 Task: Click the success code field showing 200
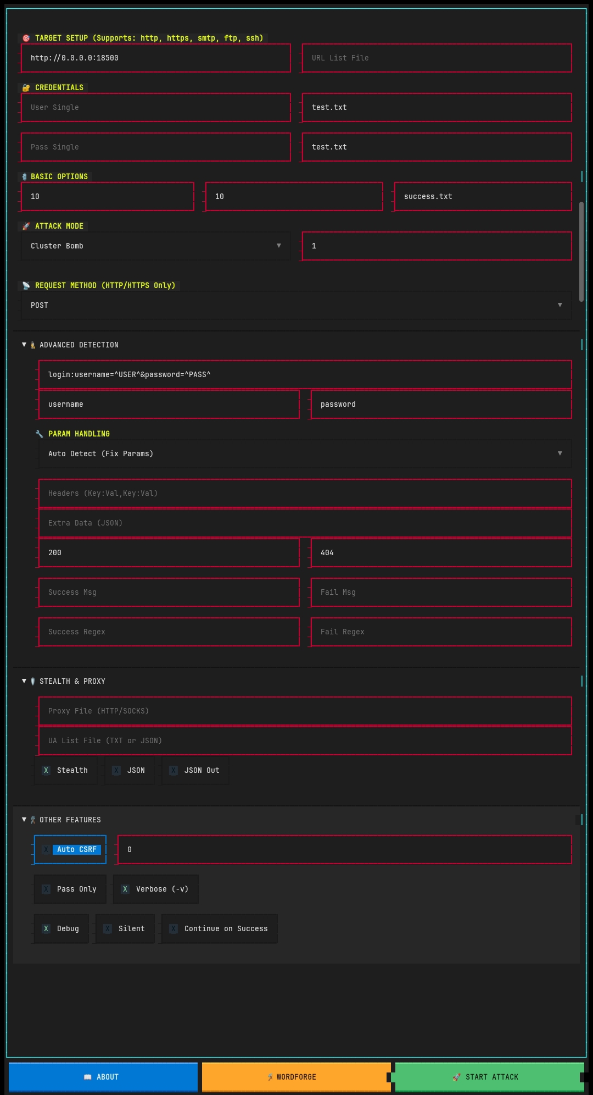click(x=169, y=552)
